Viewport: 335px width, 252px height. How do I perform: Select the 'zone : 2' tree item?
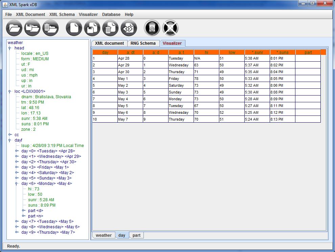click(28, 129)
